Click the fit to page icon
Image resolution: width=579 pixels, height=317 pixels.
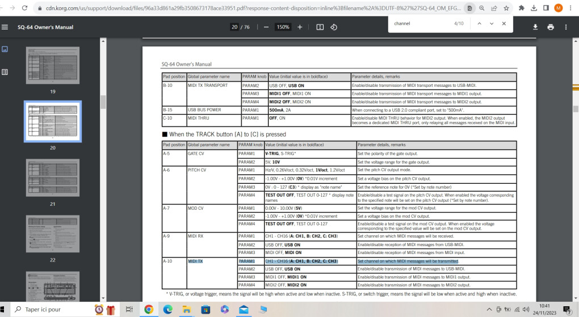(x=320, y=27)
